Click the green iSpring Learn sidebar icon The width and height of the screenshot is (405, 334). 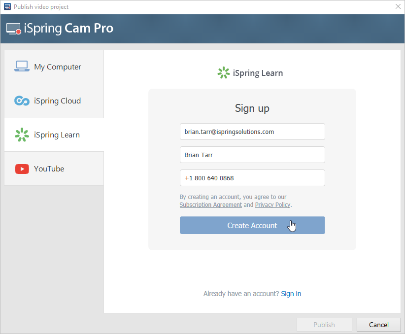pyautogui.click(x=22, y=134)
